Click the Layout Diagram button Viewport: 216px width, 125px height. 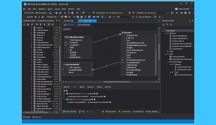pyautogui.click(x=145, y=17)
